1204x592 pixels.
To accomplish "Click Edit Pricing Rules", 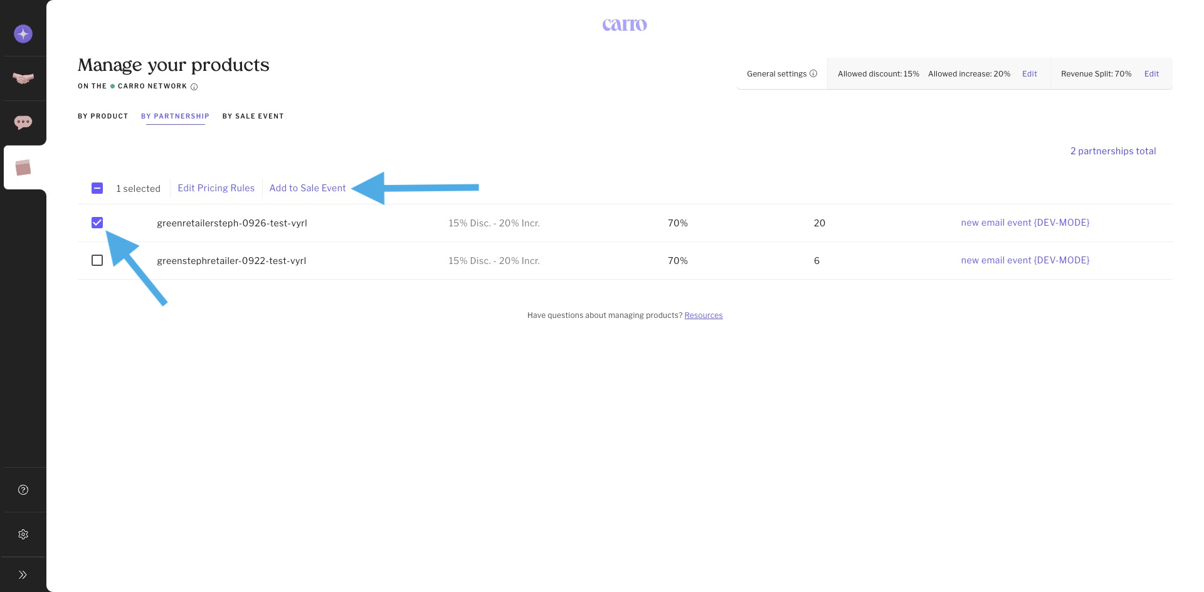I will [216, 188].
